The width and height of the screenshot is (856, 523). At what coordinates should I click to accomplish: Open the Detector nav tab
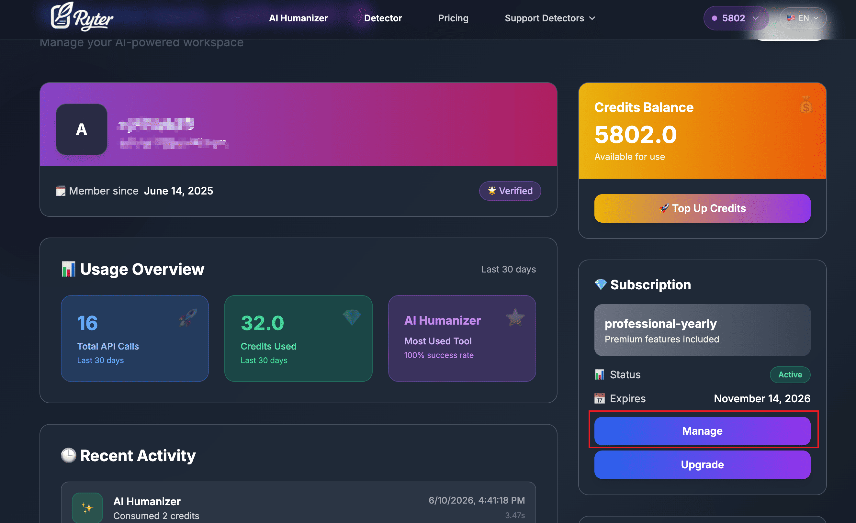pos(383,18)
